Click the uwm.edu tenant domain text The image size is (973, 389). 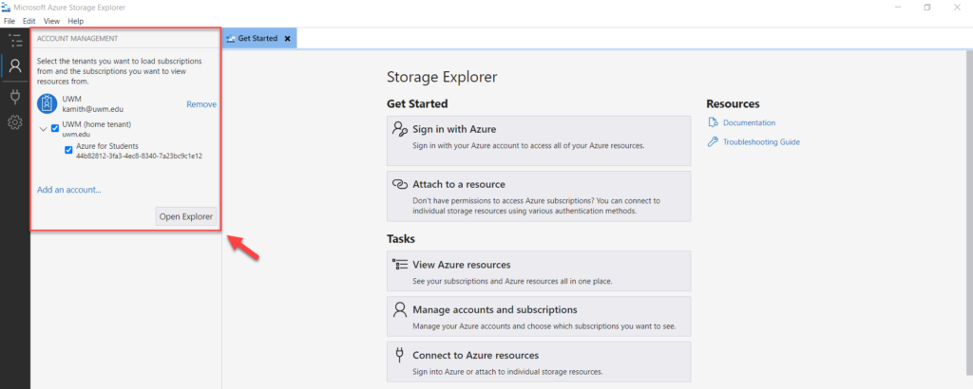coord(76,134)
